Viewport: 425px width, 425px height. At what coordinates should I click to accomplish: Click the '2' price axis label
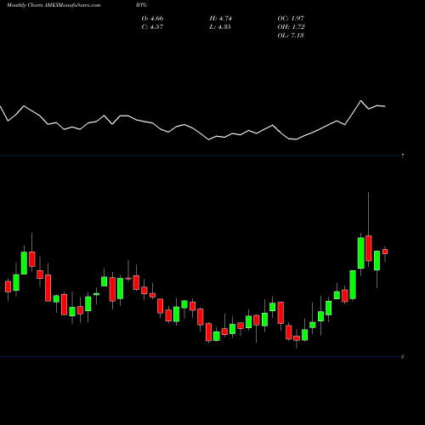(402, 357)
